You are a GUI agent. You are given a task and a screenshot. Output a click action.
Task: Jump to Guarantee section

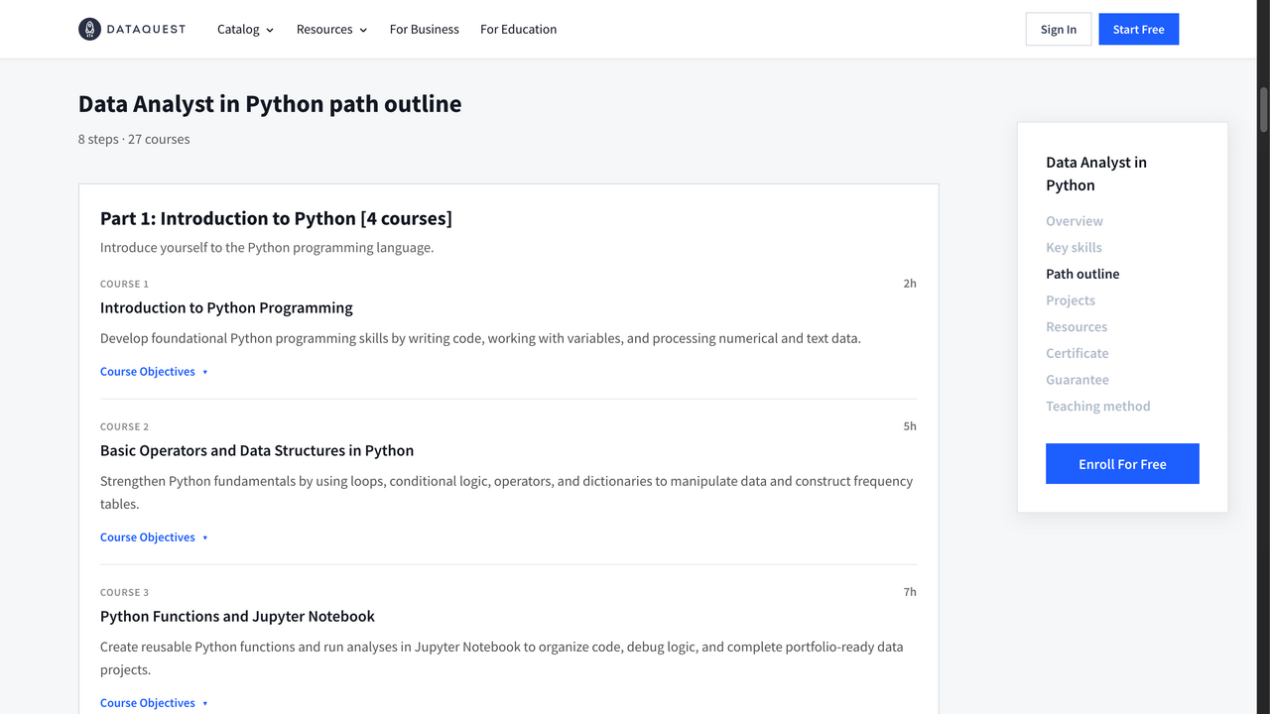[1078, 380]
